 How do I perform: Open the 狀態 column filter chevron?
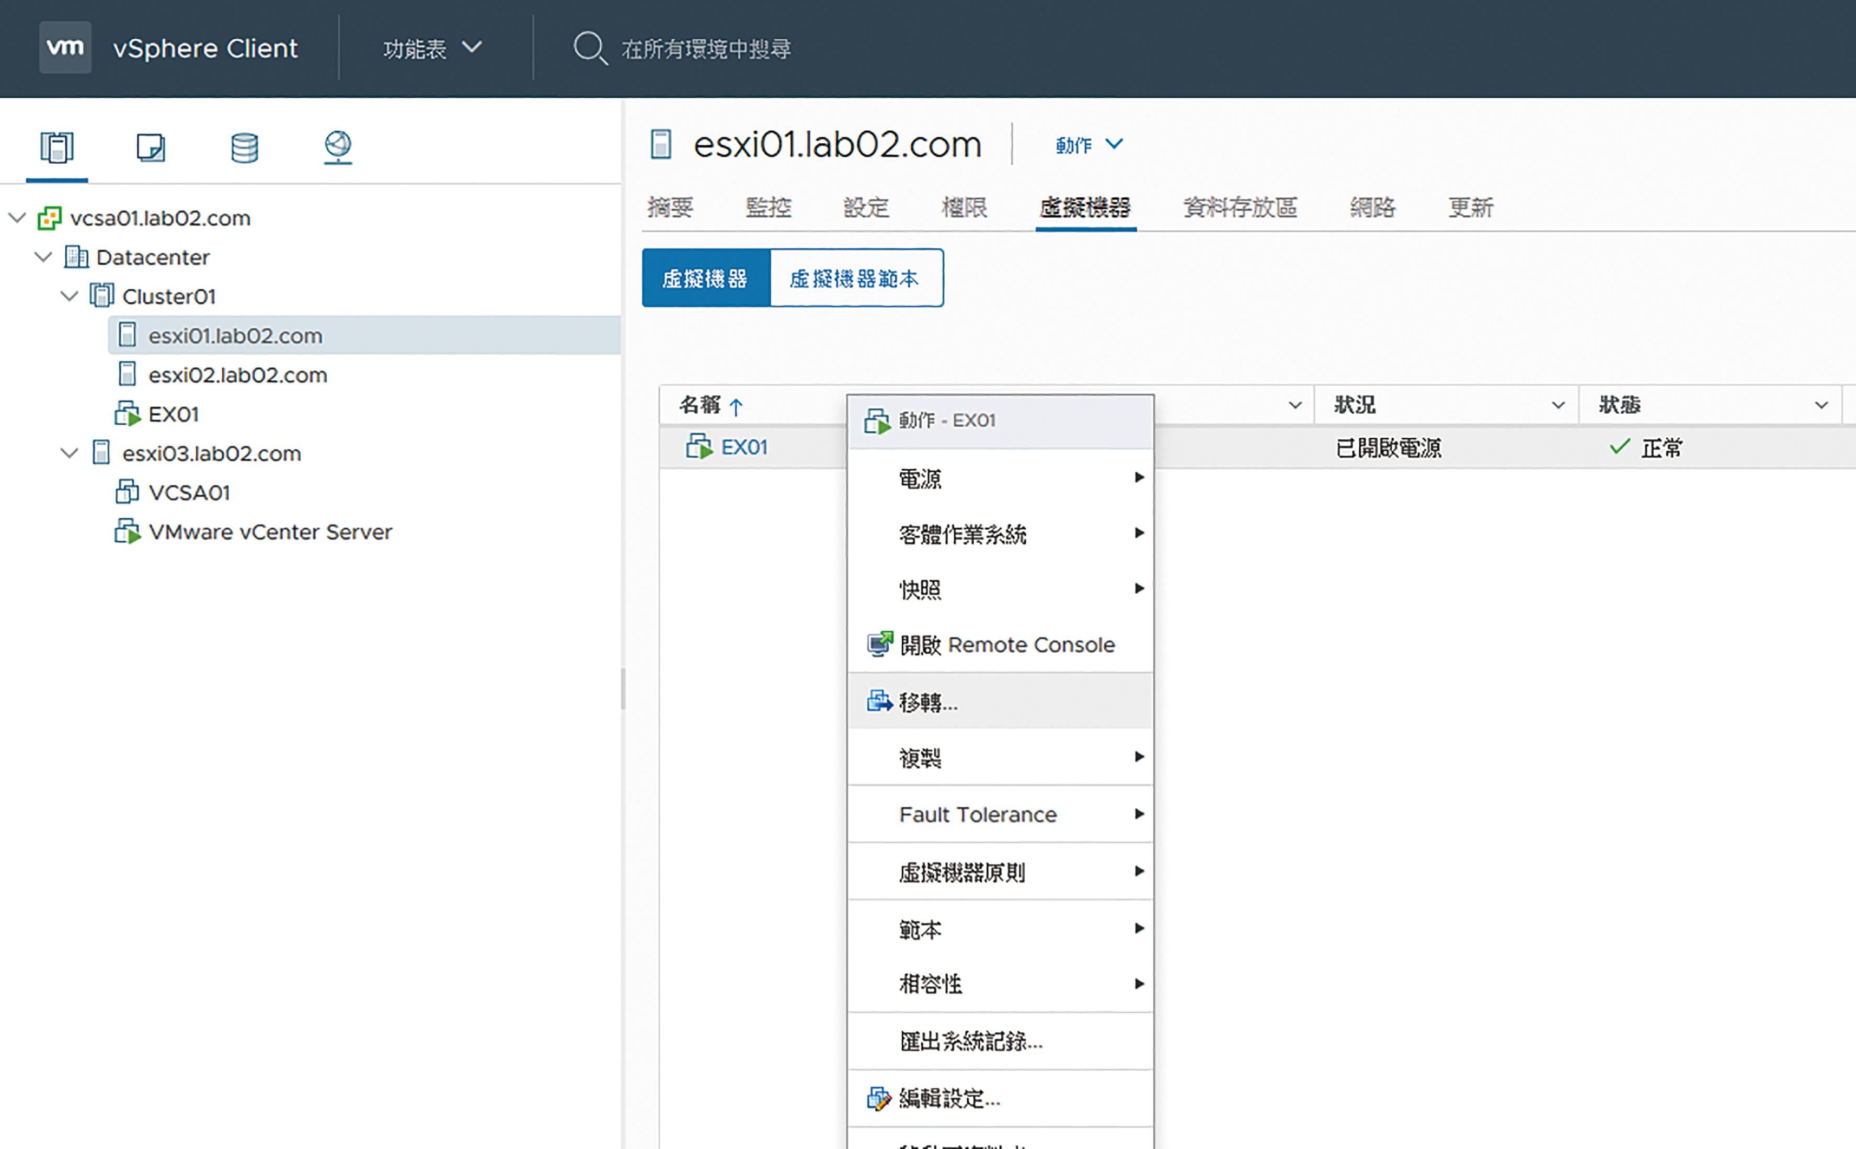(x=1821, y=405)
